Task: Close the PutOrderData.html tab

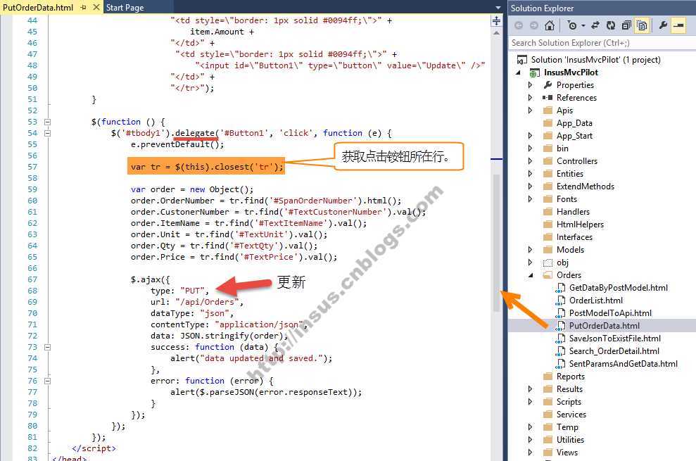Action: [x=96, y=8]
